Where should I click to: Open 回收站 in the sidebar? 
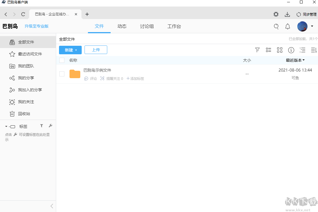tap(24, 113)
